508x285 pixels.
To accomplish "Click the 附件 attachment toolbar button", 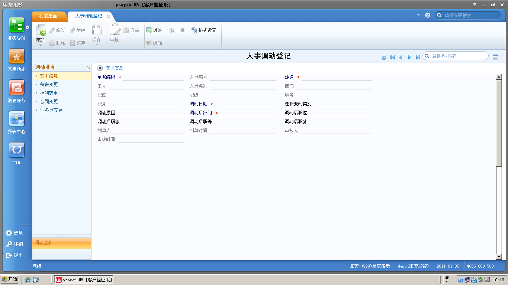I will click(x=78, y=30).
